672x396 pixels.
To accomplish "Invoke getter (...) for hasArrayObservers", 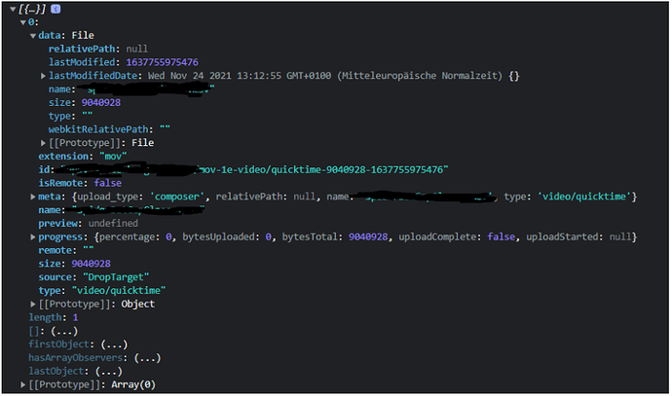I will pos(147,357).
